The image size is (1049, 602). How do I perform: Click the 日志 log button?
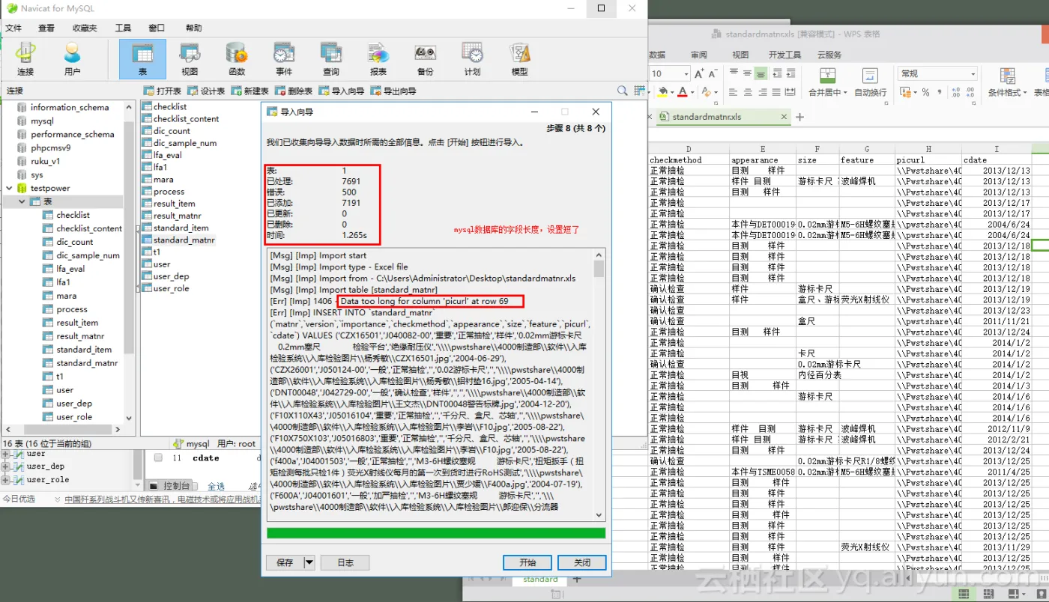[345, 562]
